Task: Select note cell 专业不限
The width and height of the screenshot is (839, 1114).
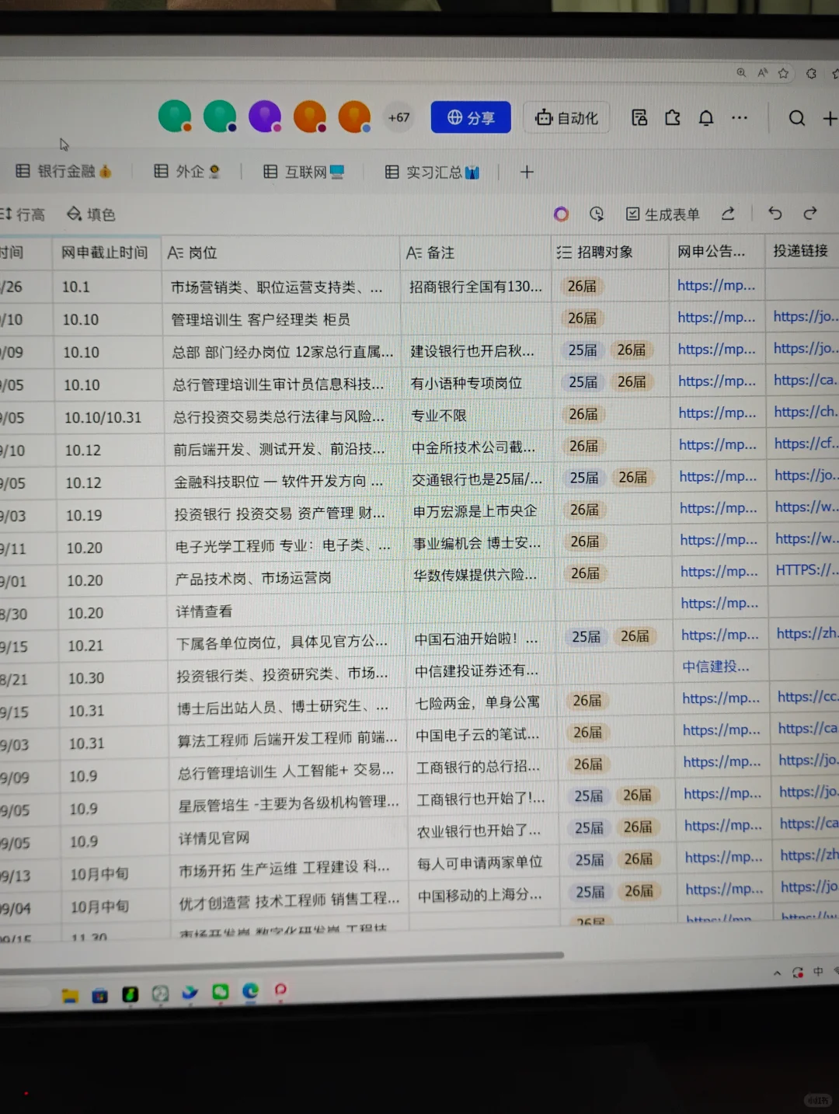Action: click(479, 416)
